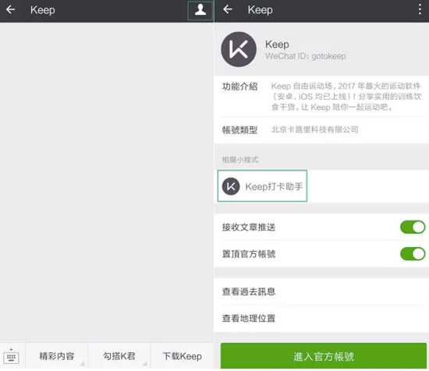Open the 下载Keep menu item

coord(183,356)
